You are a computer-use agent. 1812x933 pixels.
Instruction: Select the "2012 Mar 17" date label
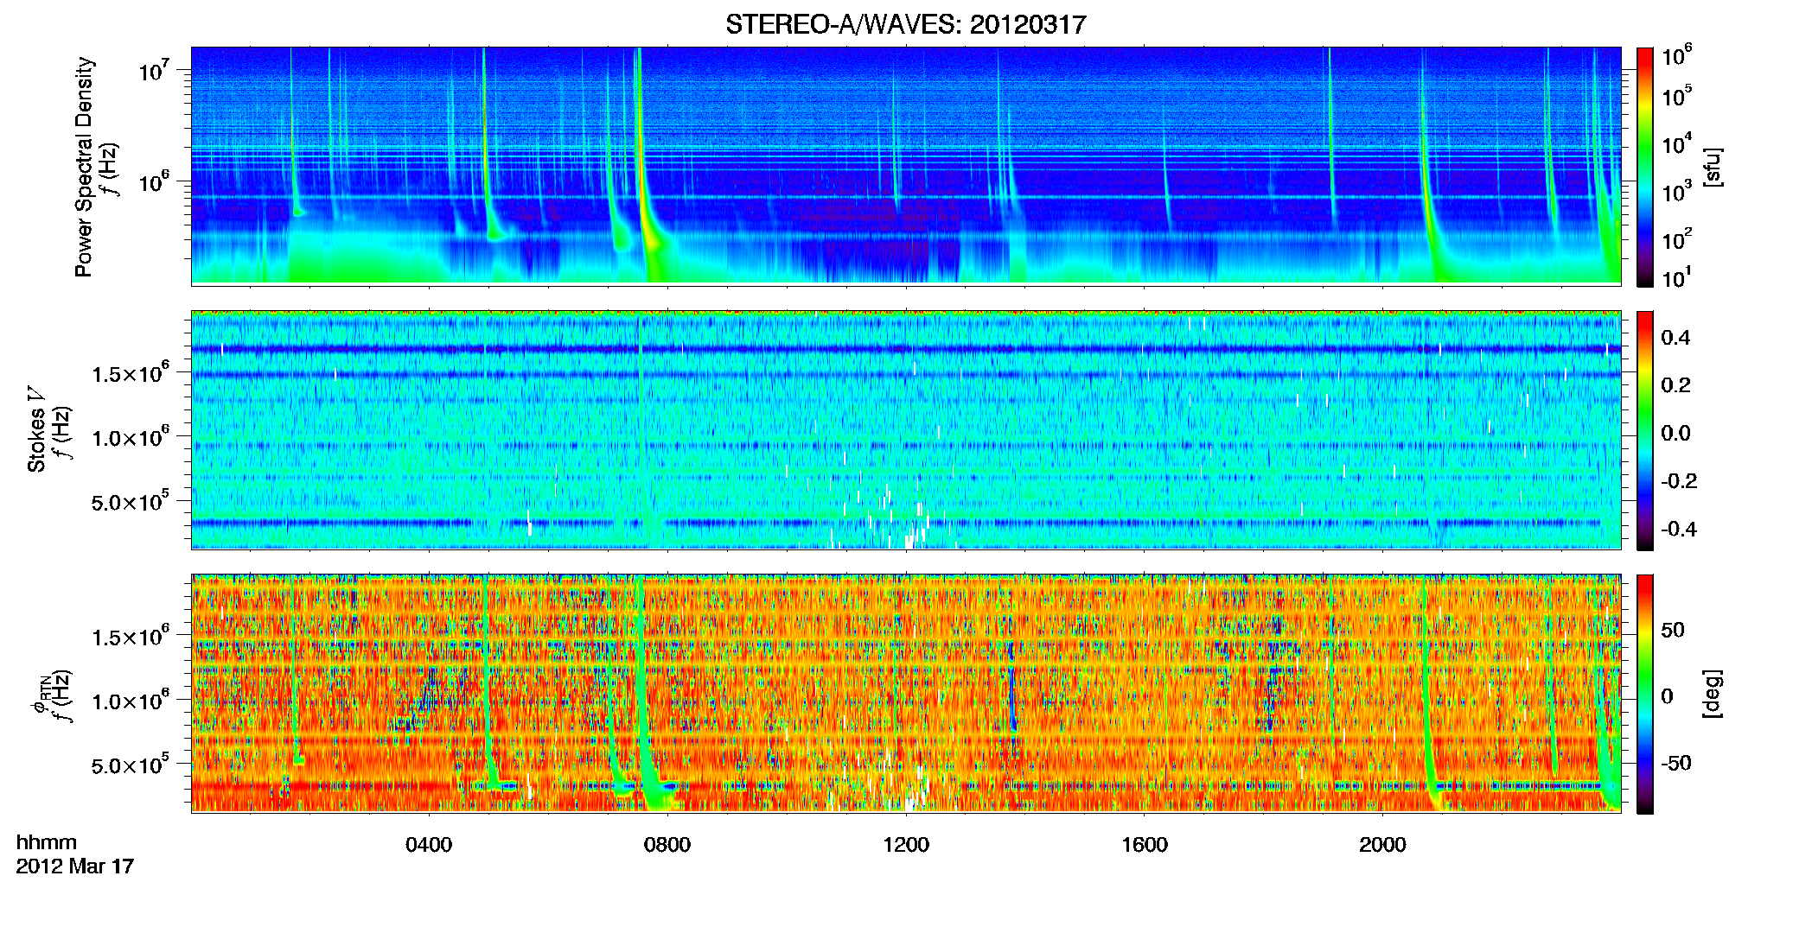tap(75, 866)
